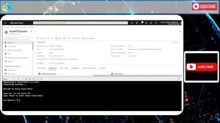Close the myAKSCluster blade
The width and height of the screenshot is (220, 123).
[180, 31]
